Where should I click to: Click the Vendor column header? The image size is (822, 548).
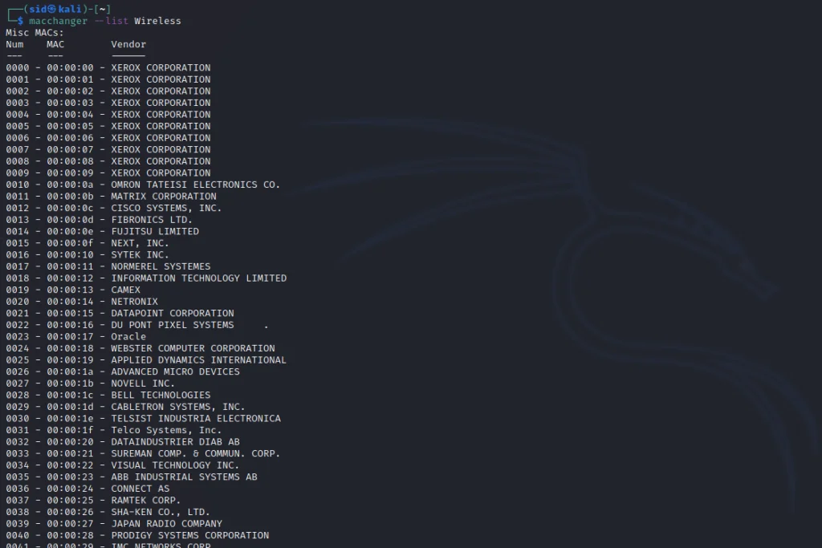coord(128,45)
